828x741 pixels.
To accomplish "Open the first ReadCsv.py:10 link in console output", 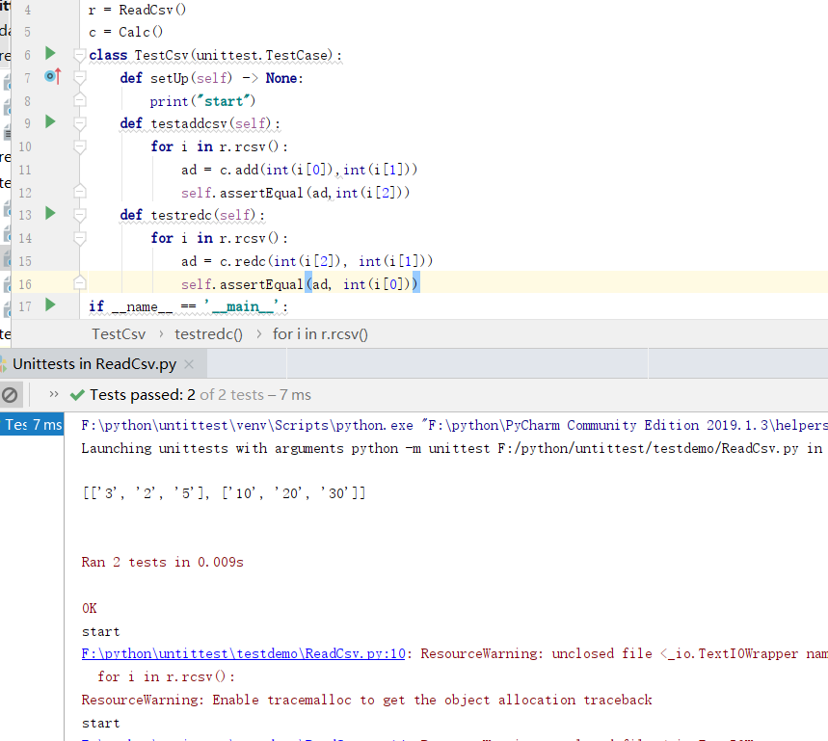I will 244,654.
